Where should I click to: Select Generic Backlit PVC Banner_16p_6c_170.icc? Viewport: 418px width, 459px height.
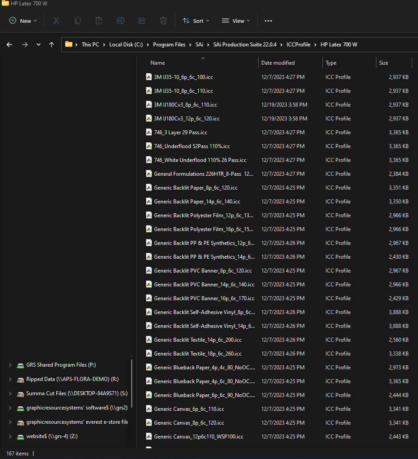[x=204, y=298]
